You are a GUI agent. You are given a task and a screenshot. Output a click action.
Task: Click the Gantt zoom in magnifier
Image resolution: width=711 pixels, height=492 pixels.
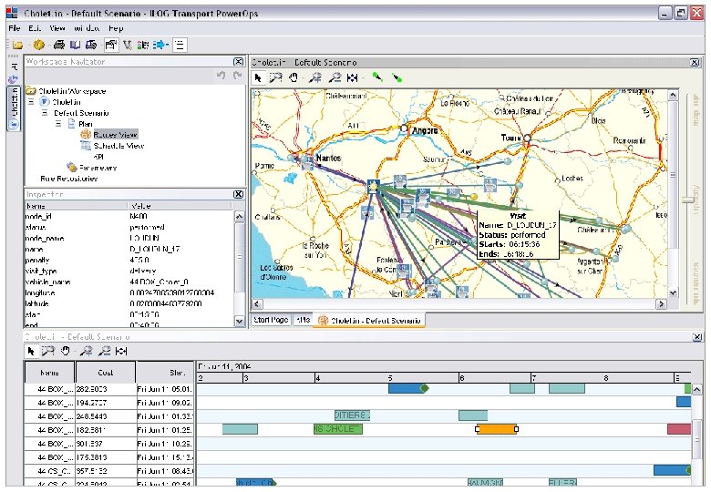(87, 351)
